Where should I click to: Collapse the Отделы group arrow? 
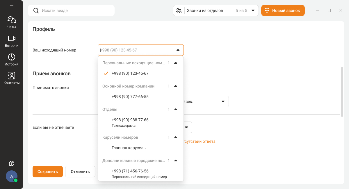(x=175, y=109)
